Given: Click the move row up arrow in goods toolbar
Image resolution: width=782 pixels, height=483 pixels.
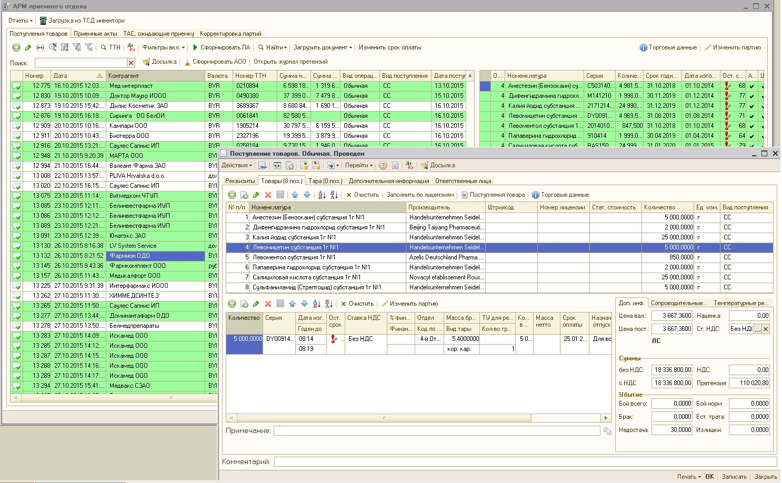Looking at the screenshot, I should click(295, 195).
